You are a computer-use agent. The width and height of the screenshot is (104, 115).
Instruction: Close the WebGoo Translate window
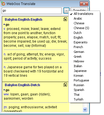[x=84, y=4]
